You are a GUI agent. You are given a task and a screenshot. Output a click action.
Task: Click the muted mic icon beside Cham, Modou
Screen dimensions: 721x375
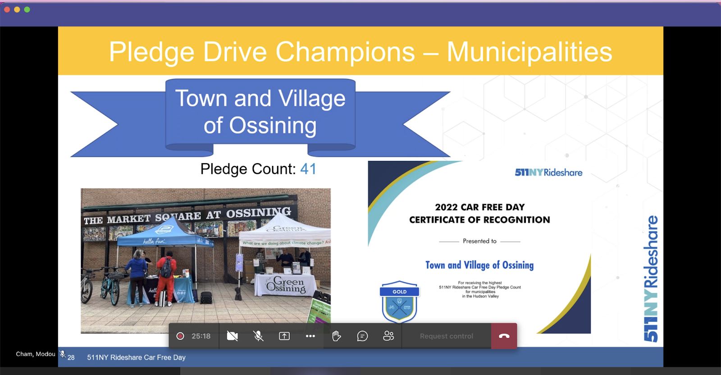(63, 354)
